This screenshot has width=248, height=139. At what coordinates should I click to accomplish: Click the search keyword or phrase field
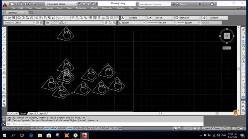point(155,4)
